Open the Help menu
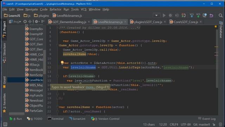225x127 pixels. pyautogui.click(x=106, y=10)
